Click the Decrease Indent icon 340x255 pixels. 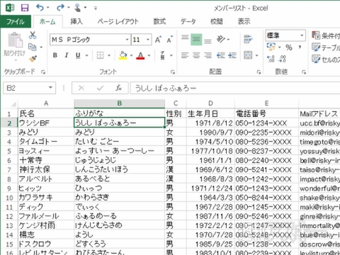[x=221, y=55]
